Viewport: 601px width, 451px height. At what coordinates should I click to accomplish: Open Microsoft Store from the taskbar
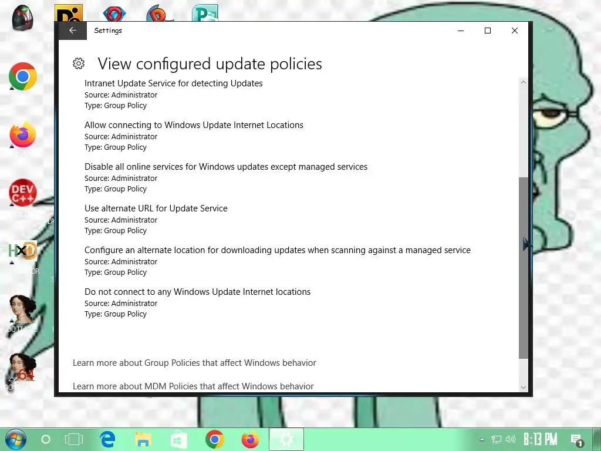click(178, 439)
